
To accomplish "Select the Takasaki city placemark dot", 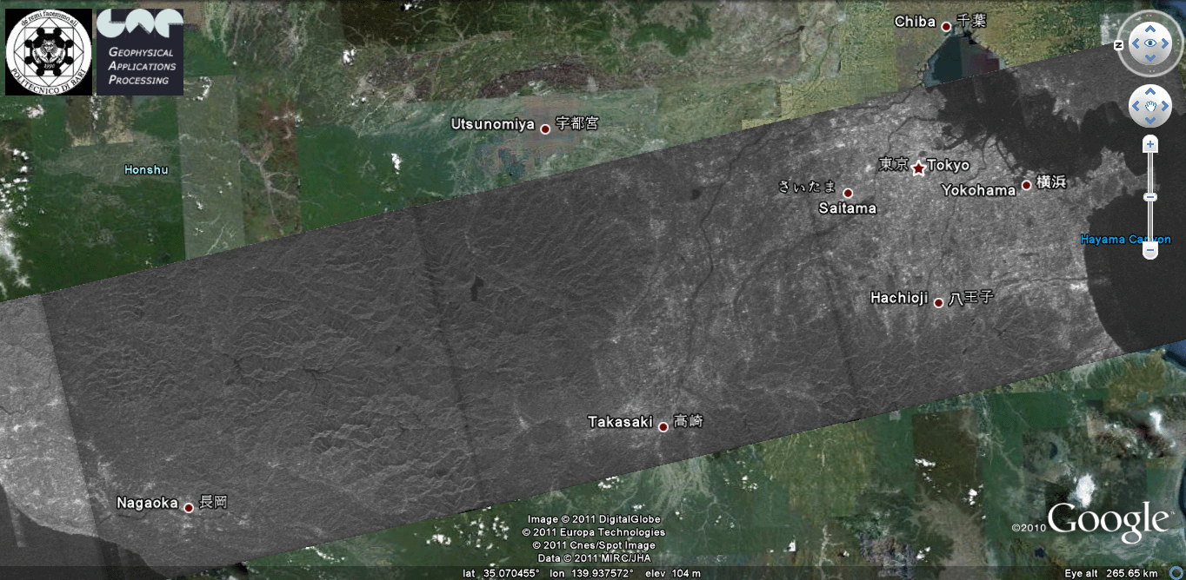I will 663,426.
